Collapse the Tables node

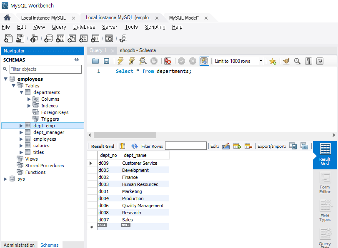point(14,86)
